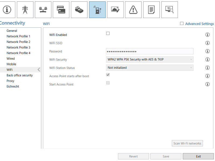The image size is (215, 161).
Task: Click the Save button
Action: click(166, 156)
